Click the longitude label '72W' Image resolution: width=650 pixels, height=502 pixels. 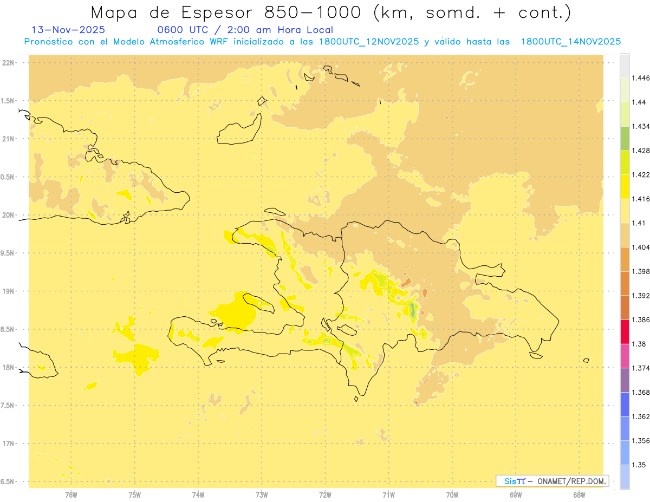pos(325,494)
